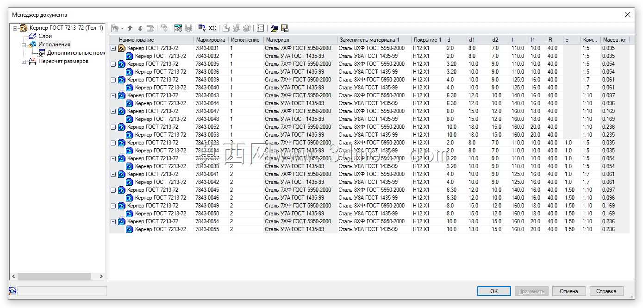Close the Менеджер документа window
This screenshot has width=643, height=308.
point(628,15)
